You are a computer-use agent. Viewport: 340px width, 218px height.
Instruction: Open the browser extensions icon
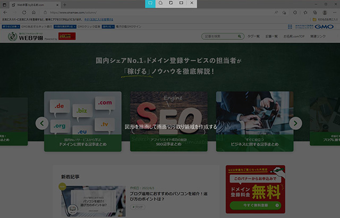point(295,13)
